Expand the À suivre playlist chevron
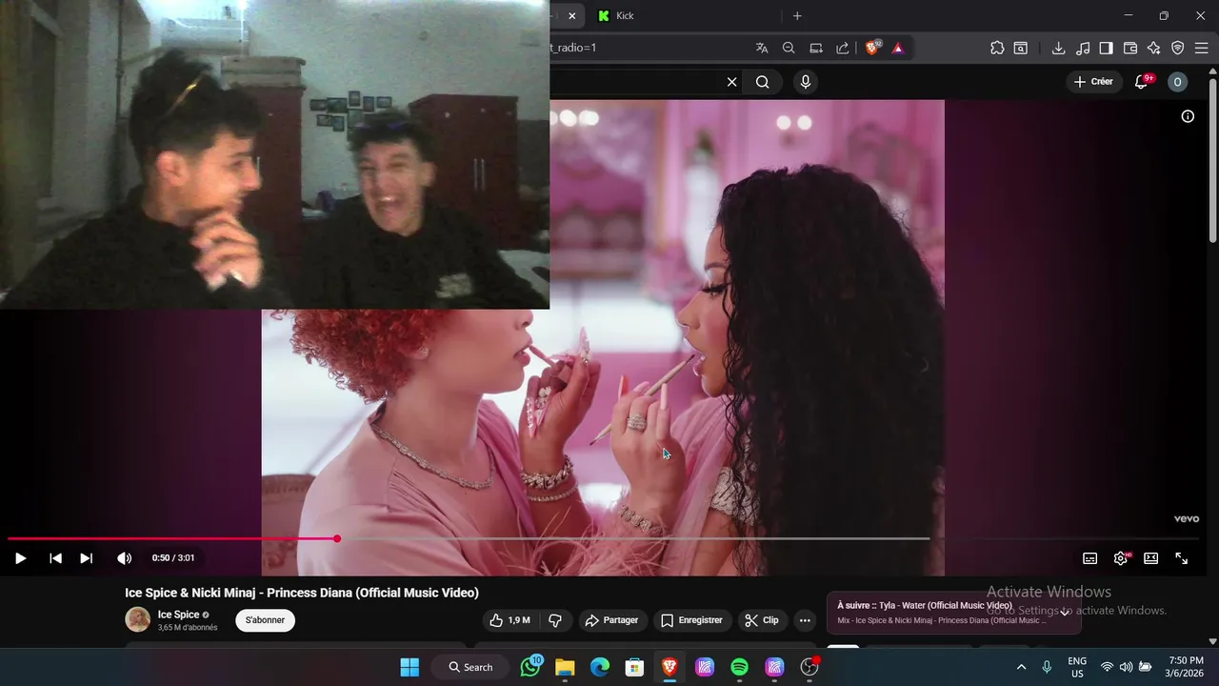The image size is (1219, 686). (1065, 613)
